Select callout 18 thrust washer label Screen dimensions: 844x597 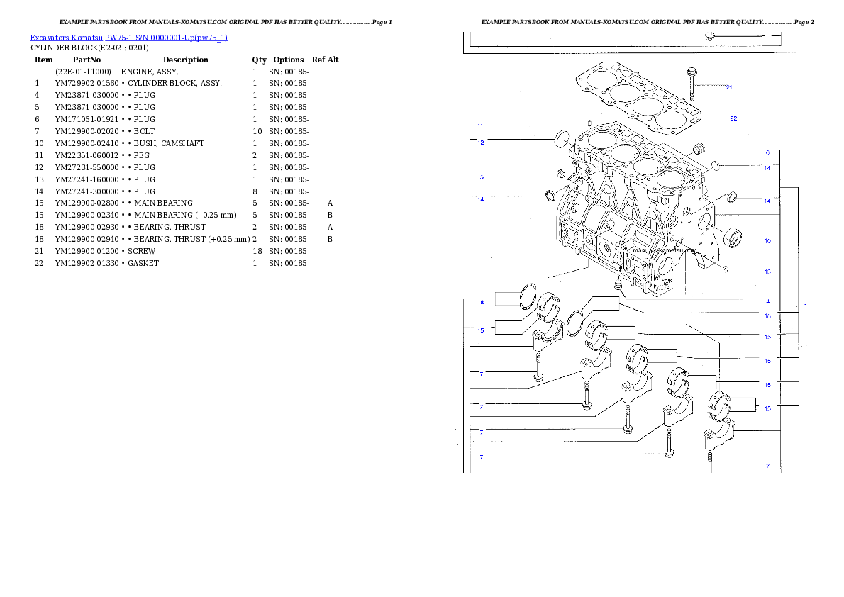pyautogui.click(x=481, y=301)
